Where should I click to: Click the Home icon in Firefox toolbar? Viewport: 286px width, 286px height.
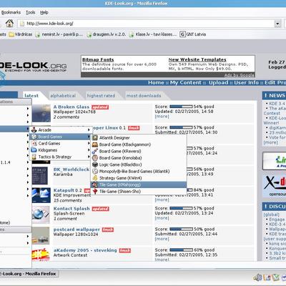coord(9,23)
